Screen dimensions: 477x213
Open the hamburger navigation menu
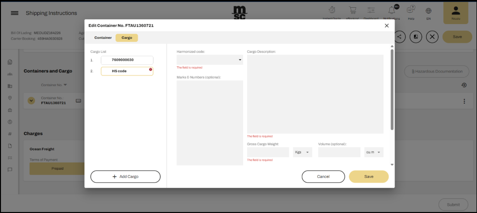(x=14, y=13)
